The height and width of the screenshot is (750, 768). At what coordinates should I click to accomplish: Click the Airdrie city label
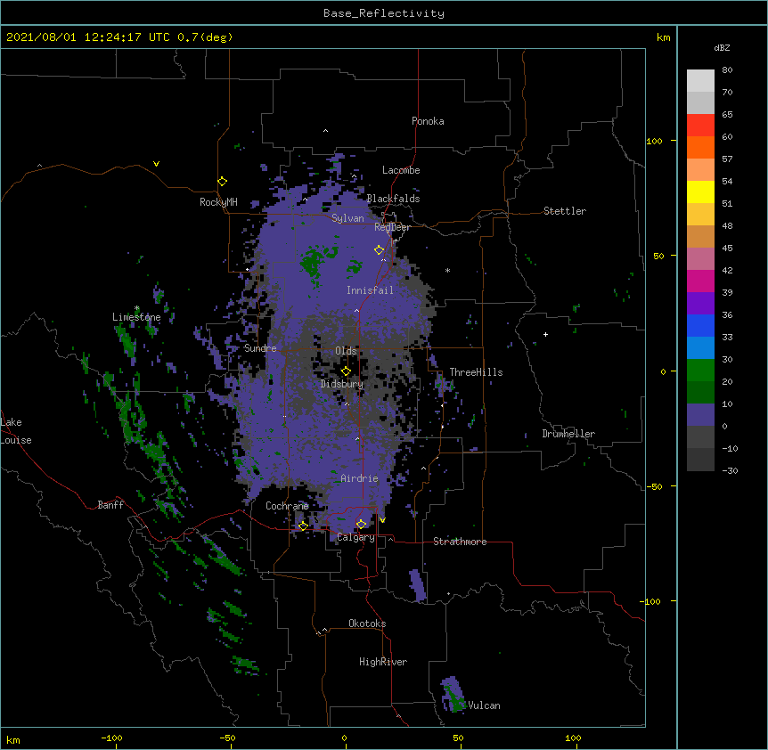point(360,478)
